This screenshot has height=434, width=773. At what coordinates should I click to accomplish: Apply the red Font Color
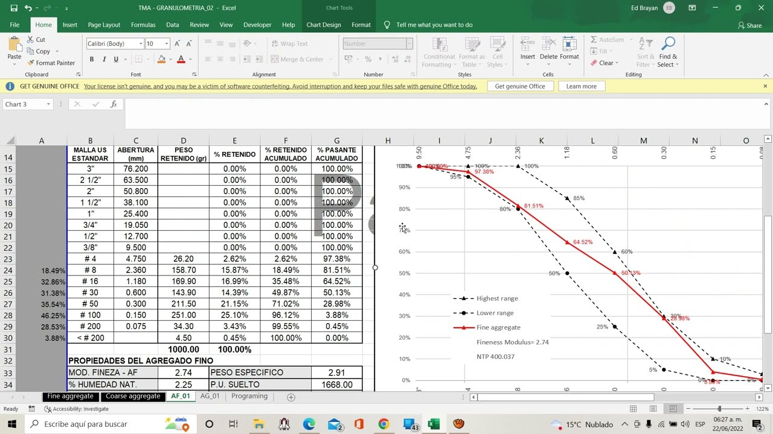point(181,59)
